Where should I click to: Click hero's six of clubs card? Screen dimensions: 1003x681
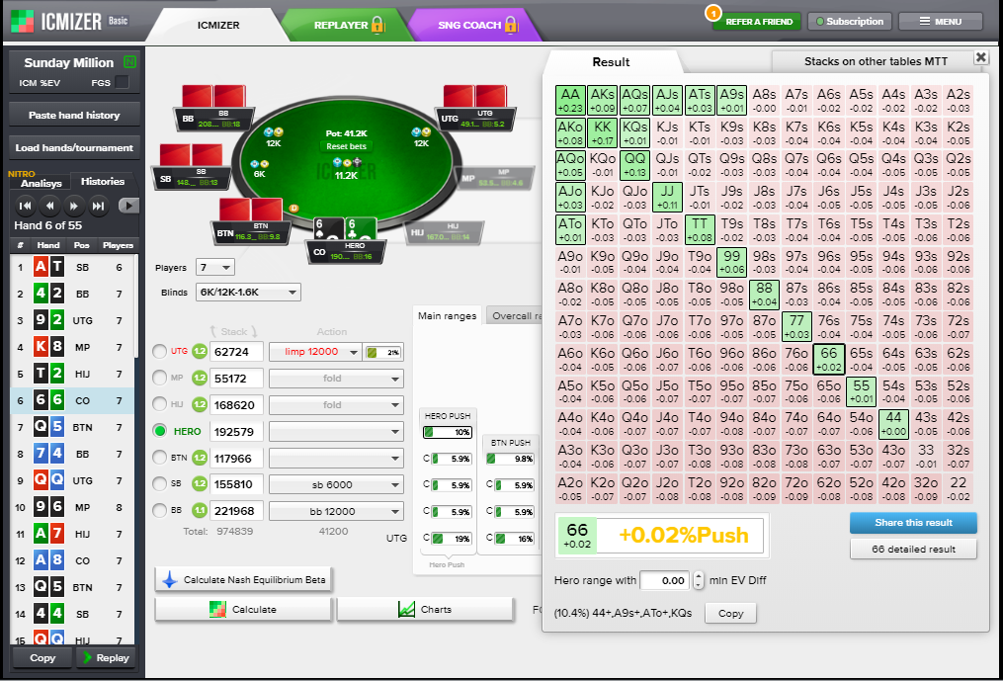tap(360, 229)
